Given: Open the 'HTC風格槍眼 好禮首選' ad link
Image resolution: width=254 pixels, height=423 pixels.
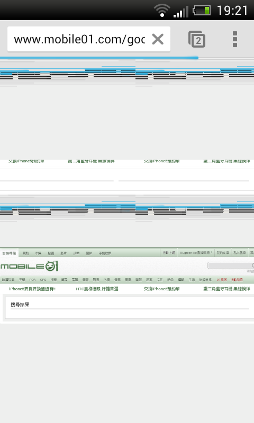Looking at the screenshot, I should pos(97,289).
